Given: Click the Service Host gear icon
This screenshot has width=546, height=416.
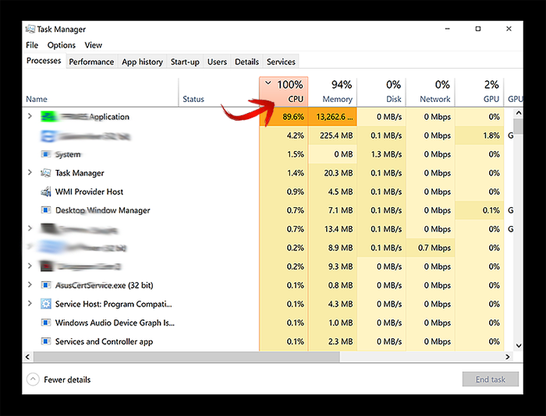Looking at the screenshot, I should 45,304.
